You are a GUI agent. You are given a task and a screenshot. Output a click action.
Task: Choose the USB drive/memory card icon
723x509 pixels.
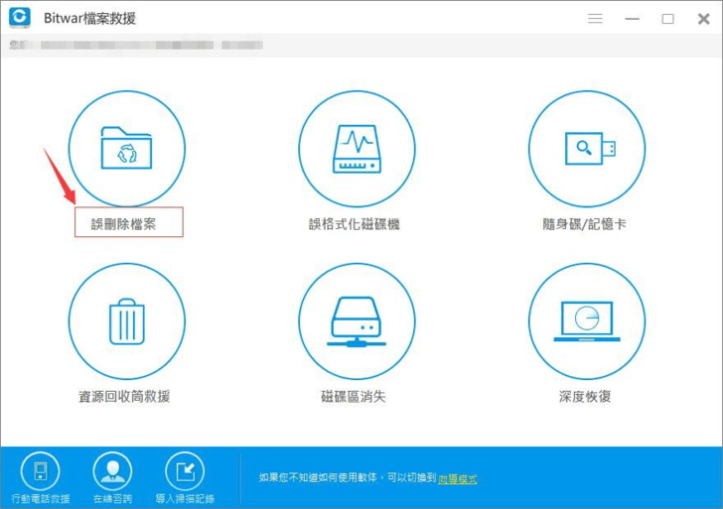[587, 149]
